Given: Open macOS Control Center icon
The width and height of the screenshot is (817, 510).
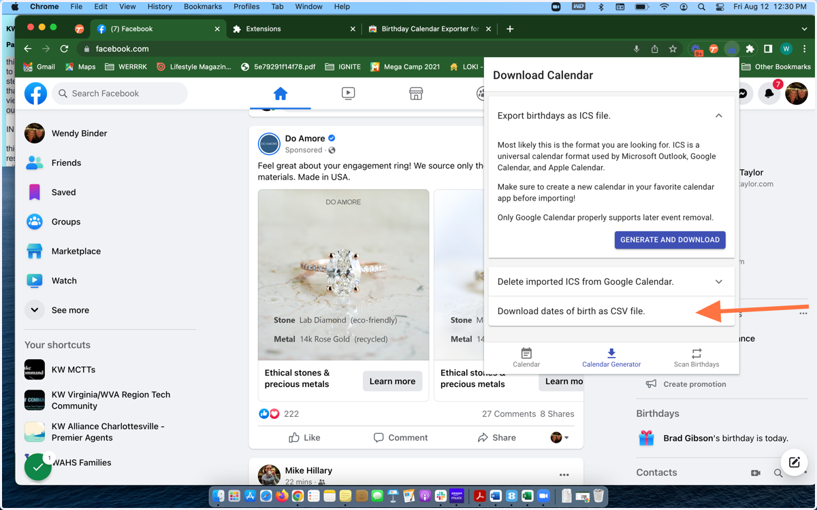Looking at the screenshot, I should [x=719, y=7].
